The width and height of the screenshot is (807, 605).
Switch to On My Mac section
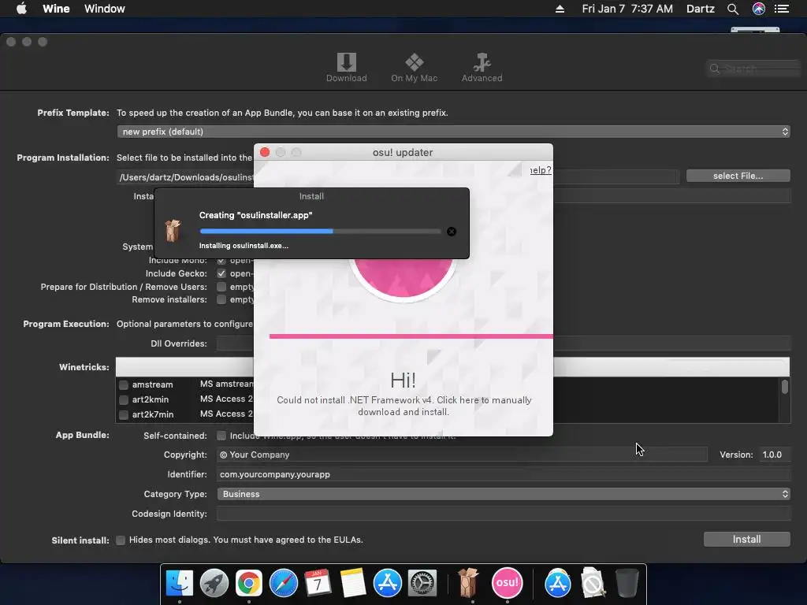[414, 68]
